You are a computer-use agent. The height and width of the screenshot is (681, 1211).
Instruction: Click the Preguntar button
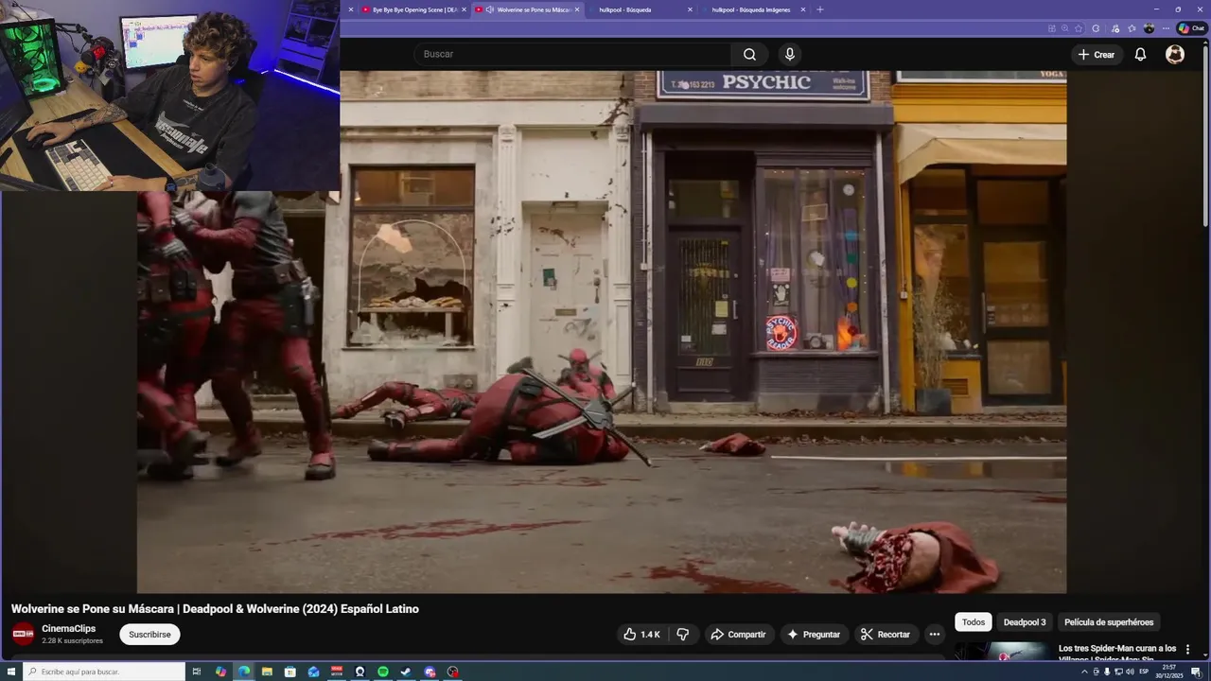coord(814,635)
